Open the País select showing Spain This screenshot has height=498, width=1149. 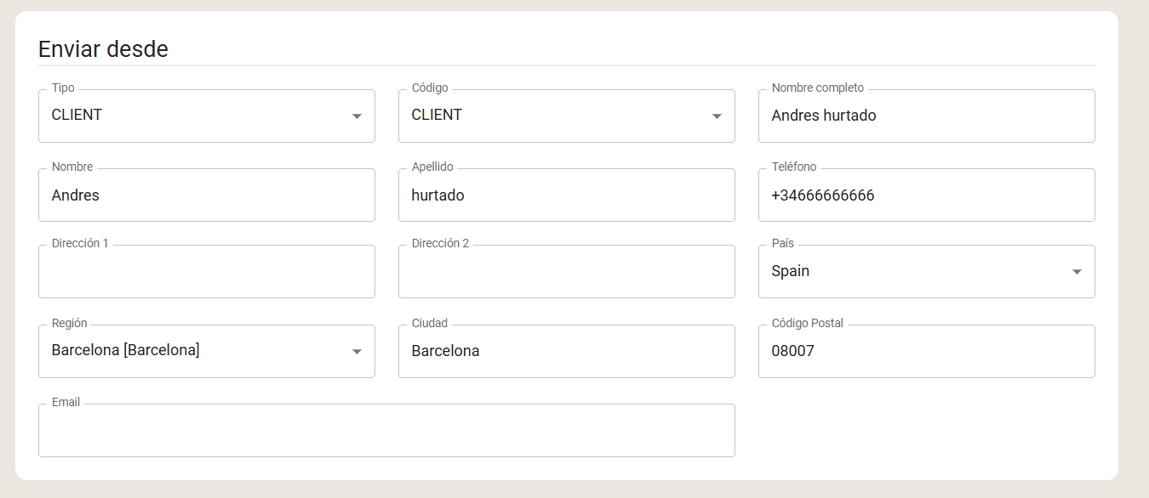click(x=927, y=271)
